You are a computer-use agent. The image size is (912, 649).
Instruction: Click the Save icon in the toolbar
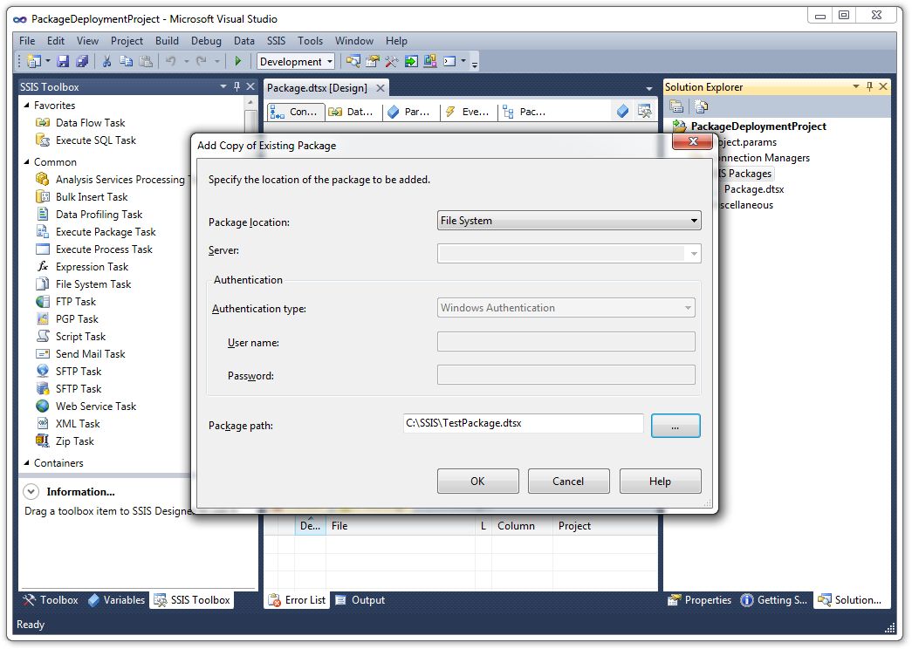[63, 61]
